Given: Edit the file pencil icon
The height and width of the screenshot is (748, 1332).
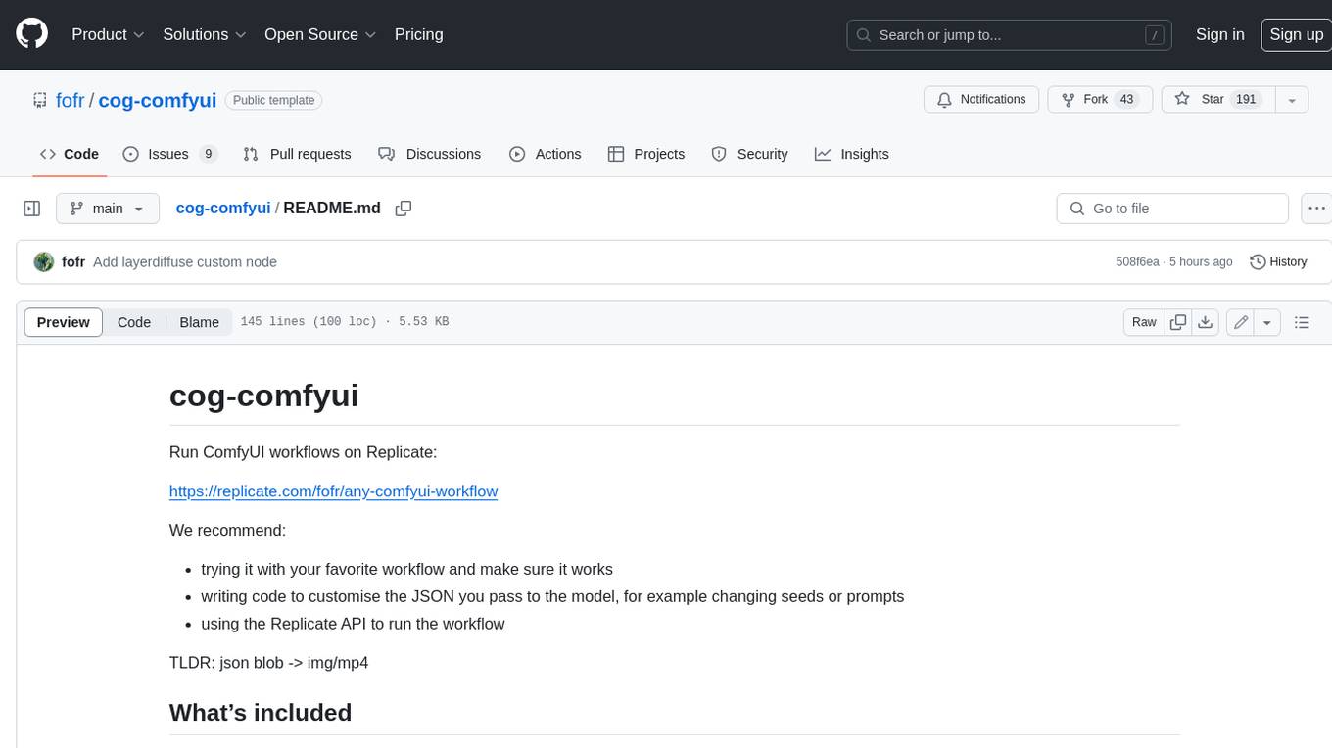Looking at the screenshot, I should point(1241,322).
